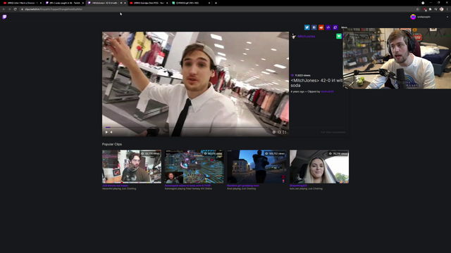Click the Chrome profile avatar icon

442,9
